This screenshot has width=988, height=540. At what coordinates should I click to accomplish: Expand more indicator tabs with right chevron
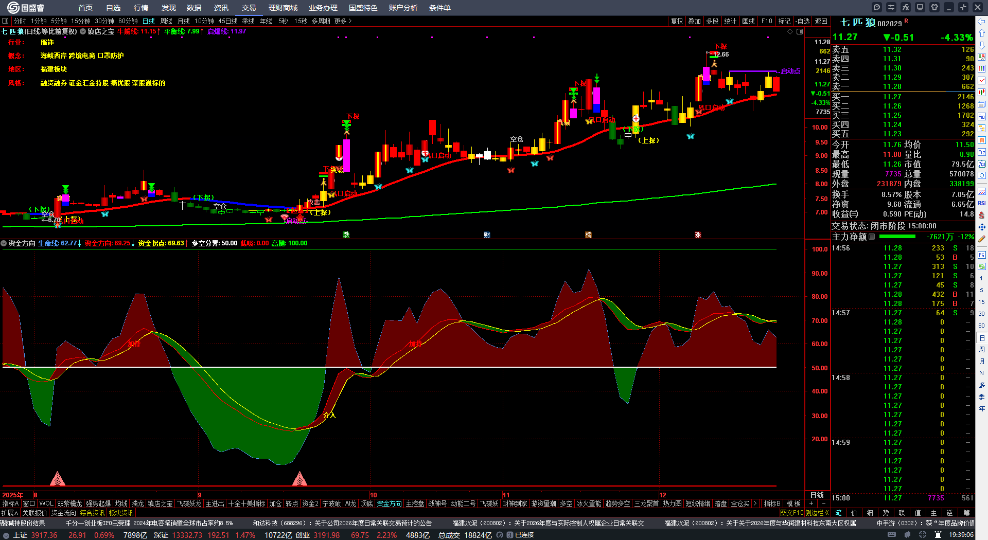coord(755,503)
